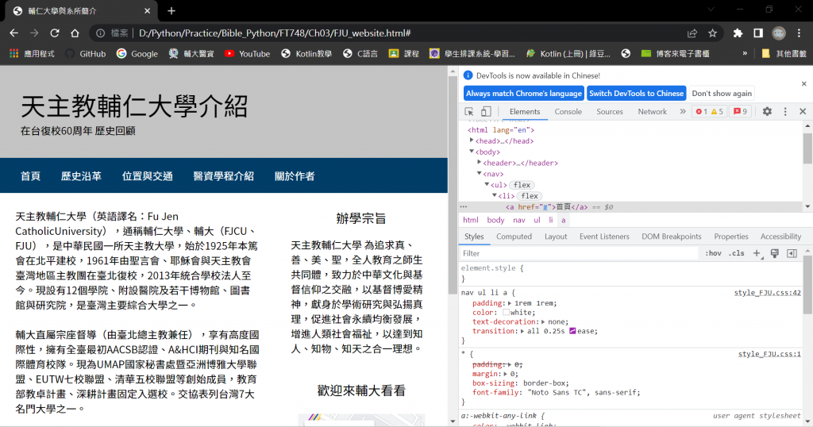Activate the DevTools inspect element picker
This screenshot has width=813, height=427.
468,111
